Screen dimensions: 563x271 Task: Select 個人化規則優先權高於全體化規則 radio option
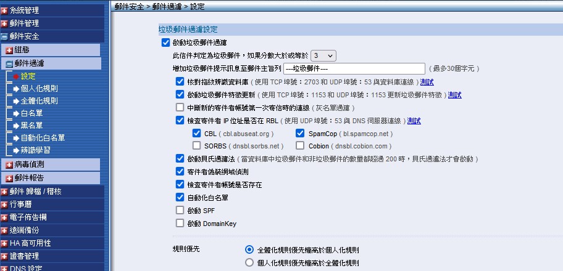(249, 263)
